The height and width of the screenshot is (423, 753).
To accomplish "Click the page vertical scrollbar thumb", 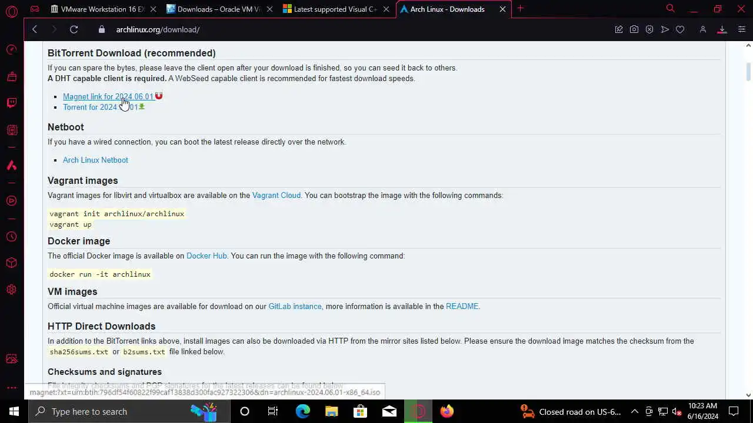I will 749,72.
